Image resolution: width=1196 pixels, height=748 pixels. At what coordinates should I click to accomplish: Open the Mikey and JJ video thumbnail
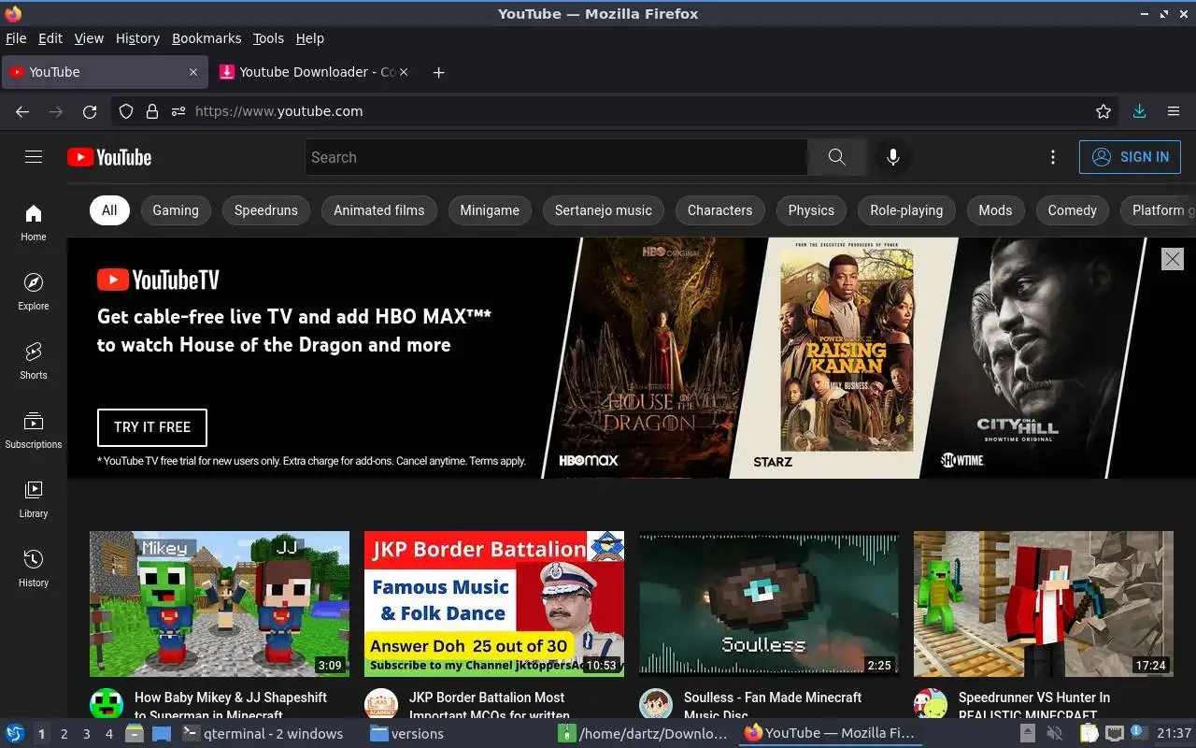(220, 604)
